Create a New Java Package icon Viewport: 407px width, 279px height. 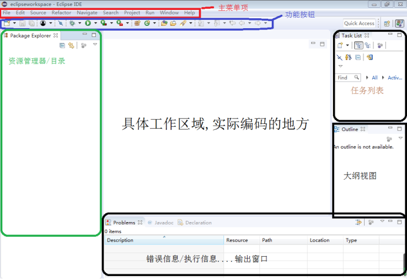pos(137,23)
